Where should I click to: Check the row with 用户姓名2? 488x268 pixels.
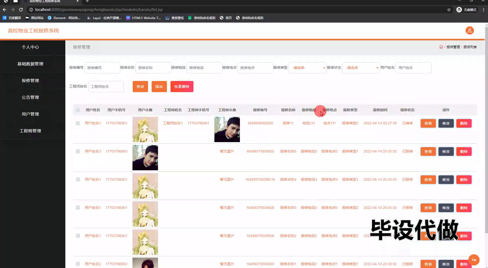pyautogui.click(x=78, y=264)
